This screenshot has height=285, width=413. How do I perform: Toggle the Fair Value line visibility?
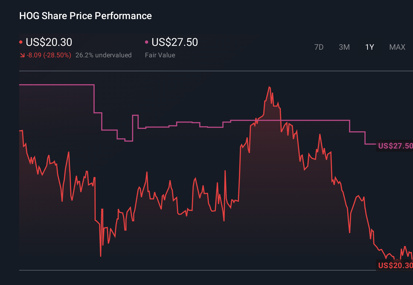(147, 42)
